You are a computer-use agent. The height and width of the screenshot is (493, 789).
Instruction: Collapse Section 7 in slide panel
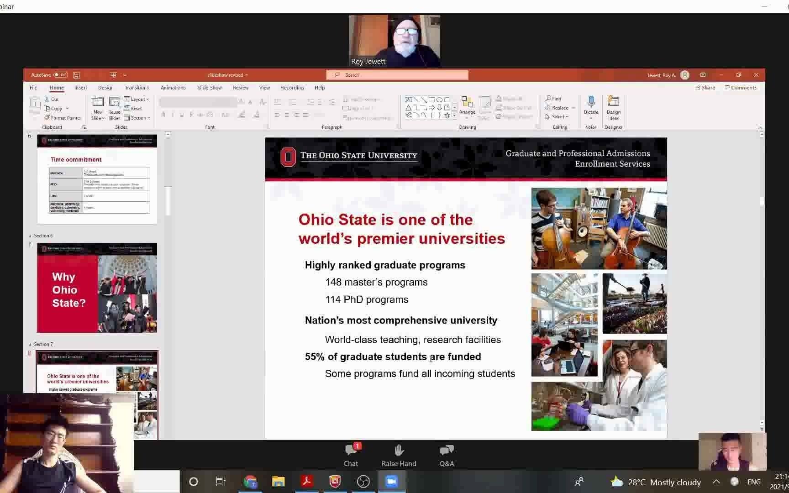[30, 345]
